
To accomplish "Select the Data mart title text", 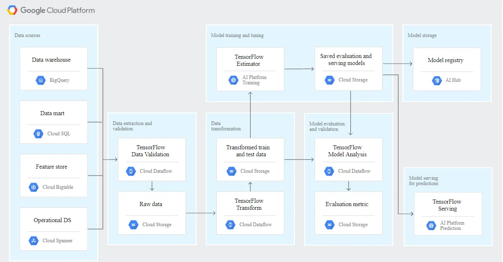I will 52,114.
